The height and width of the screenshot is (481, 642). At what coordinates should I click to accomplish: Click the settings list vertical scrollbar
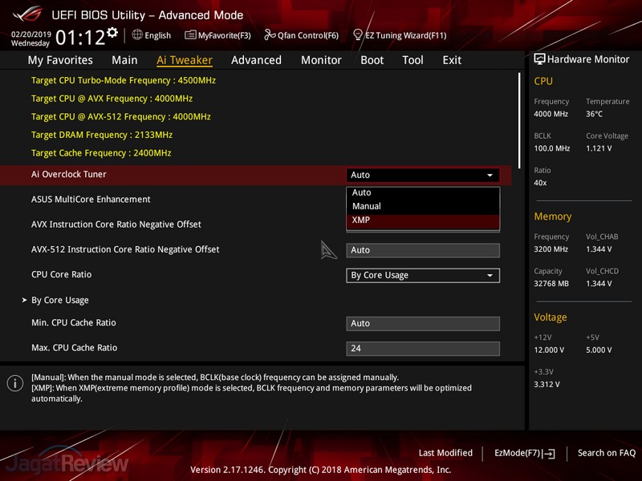coord(518,120)
